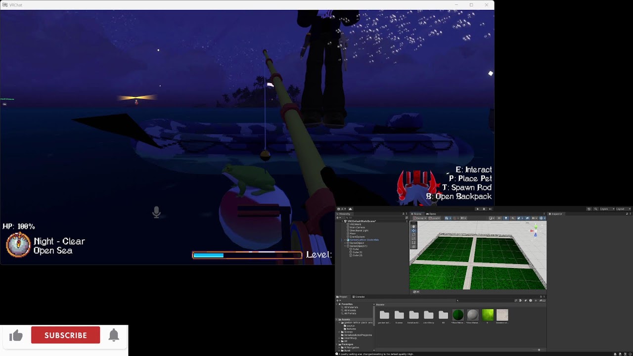The height and width of the screenshot is (356, 633).
Task: Click the Unity Pause button
Action: point(484,209)
